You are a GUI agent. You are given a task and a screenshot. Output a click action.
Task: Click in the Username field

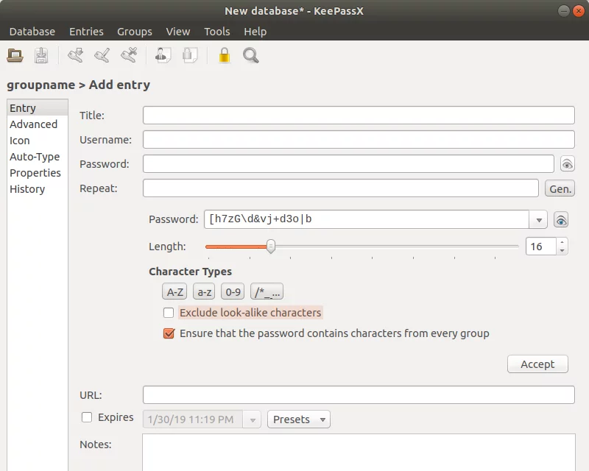tap(359, 139)
